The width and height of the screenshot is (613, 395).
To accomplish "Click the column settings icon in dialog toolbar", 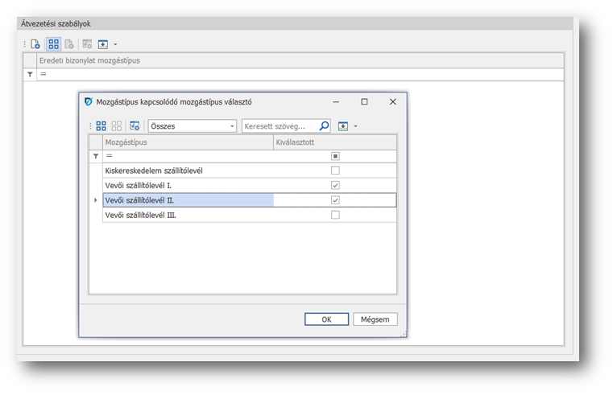I will pos(135,126).
